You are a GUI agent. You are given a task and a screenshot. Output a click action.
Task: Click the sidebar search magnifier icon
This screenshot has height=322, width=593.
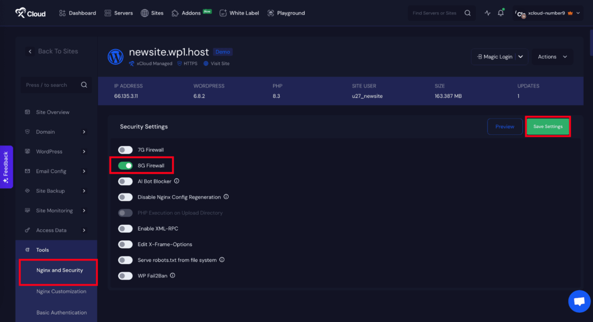coord(84,85)
